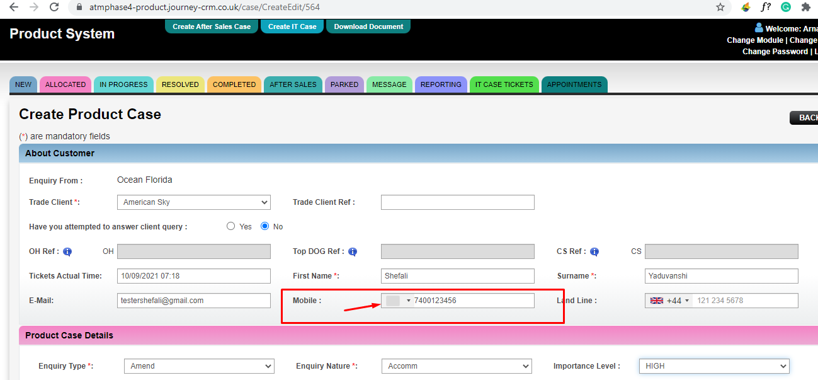Show info for OH Ref
This screenshot has height=380, width=818.
(67, 251)
